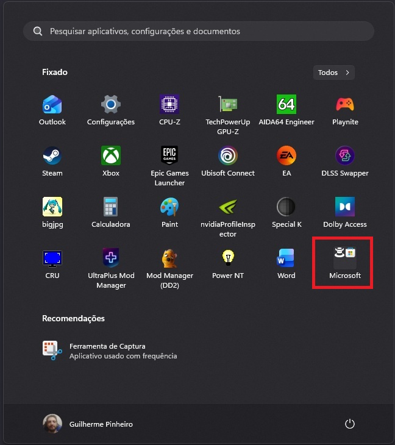Click the search magnifier icon

tap(38, 31)
